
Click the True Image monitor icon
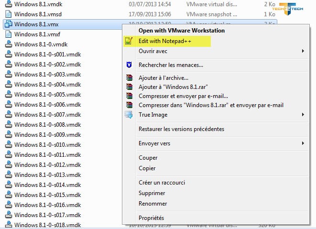point(129,115)
